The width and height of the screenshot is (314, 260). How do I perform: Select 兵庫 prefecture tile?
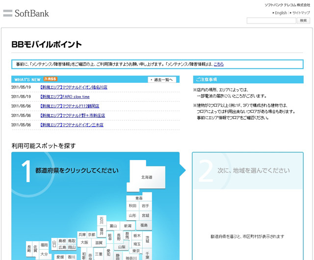click(82, 235)
